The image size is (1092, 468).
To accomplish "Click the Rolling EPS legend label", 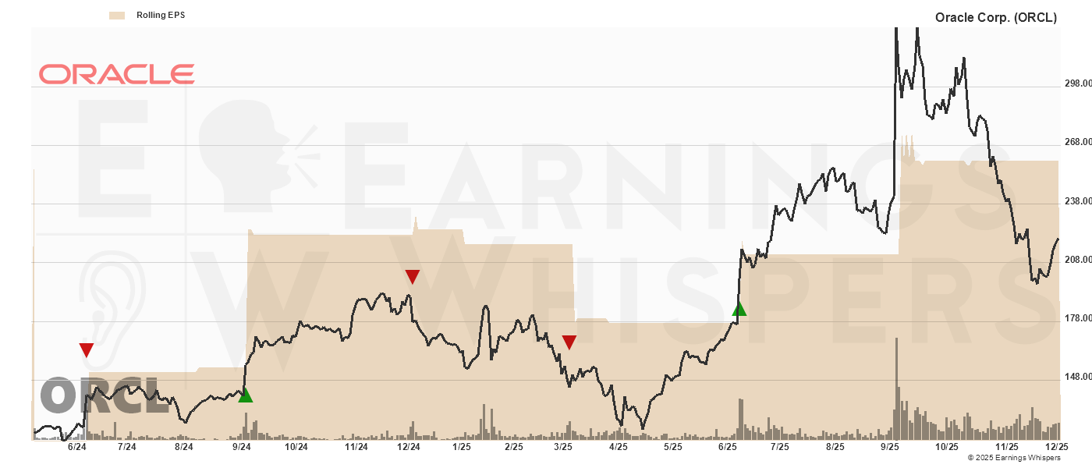I will pos(161,15).
